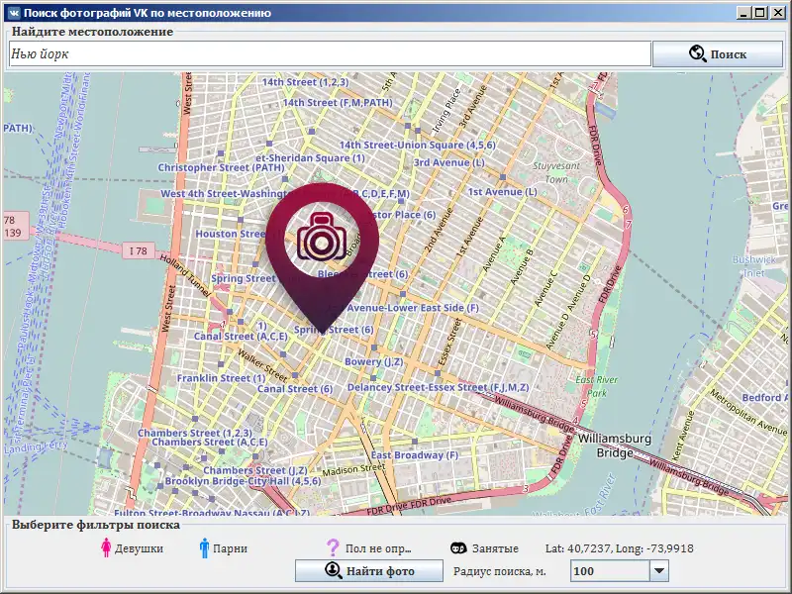Click the 14th Street-Union Square (4,5,6) label
This screenshot has width=792, height=594.
[417, 145]
